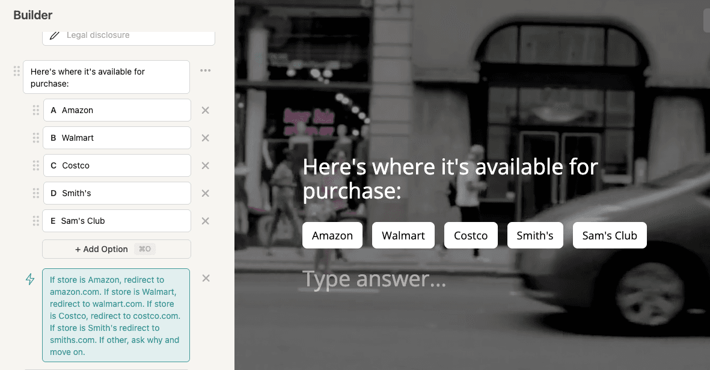This screenshot has width=710, height=370.
Task: Pick Walmart in the preview answers
Action: pyautogui.click(x=403, y=235)
